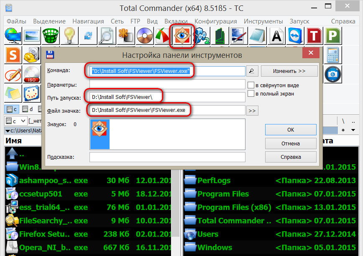The image size is (363, 256).
Task: Enable the 'в полный экран' checkbox
Action: [x=251, y=93]
